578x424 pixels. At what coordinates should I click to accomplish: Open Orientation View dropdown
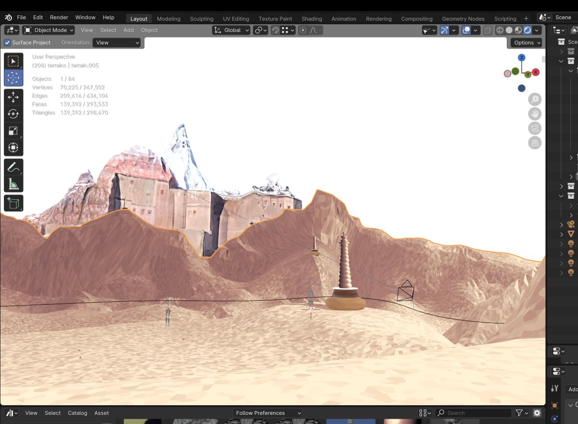[117, 43]
